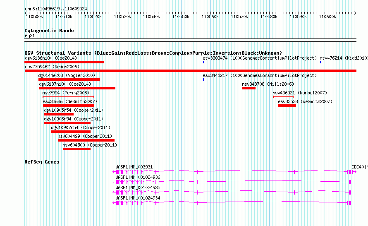Click the magenta CDC40 gene arrow glyph
Image resolution: width=368 pixels, height=226 pixels.
[354, 172]
